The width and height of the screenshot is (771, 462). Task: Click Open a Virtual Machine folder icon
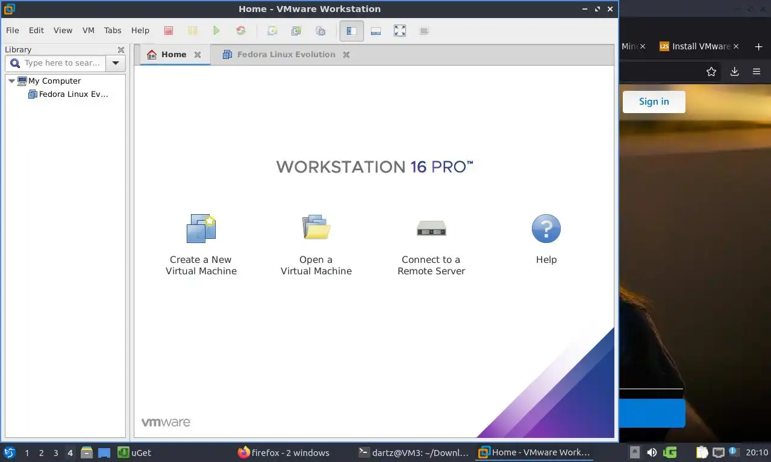click(316, 227)
